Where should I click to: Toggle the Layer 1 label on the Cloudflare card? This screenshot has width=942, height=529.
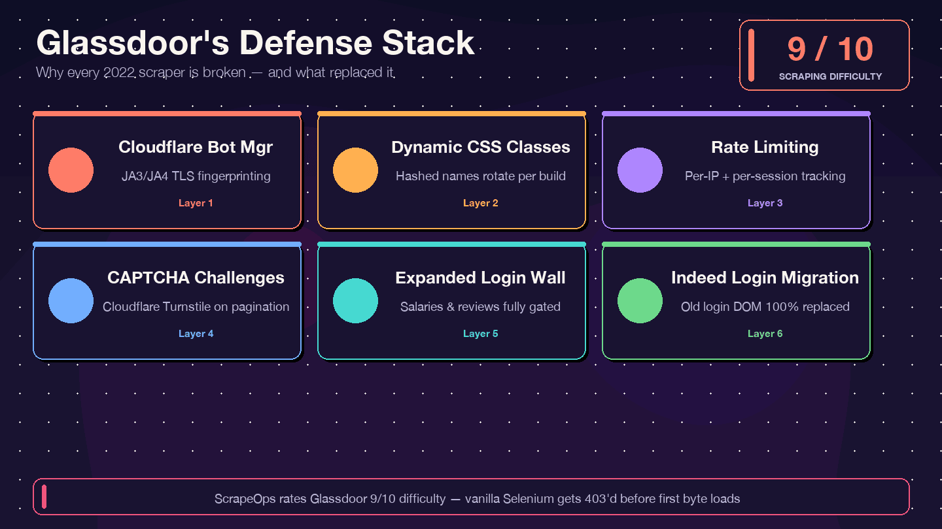196,203
